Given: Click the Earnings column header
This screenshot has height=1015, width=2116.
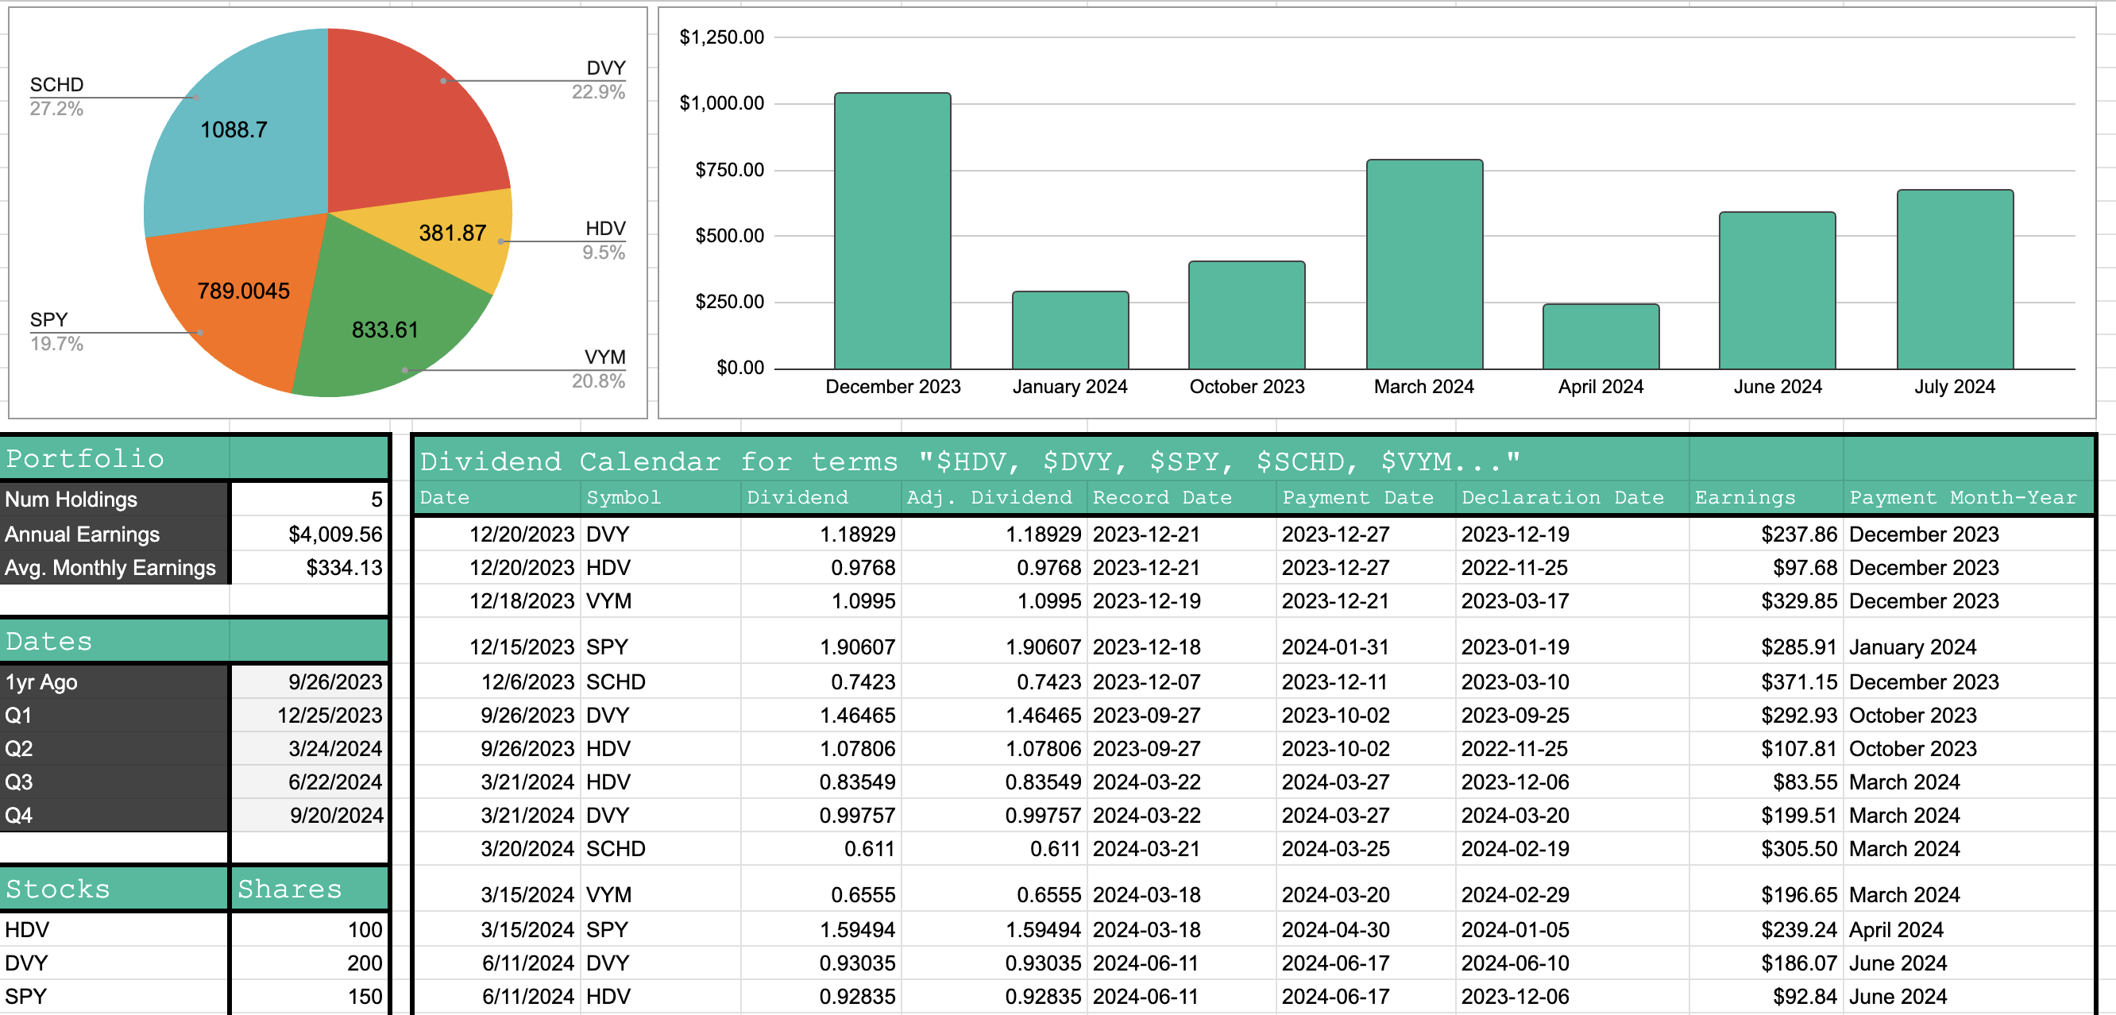Looking at the screenshot, I should (x=1766, y=498).
